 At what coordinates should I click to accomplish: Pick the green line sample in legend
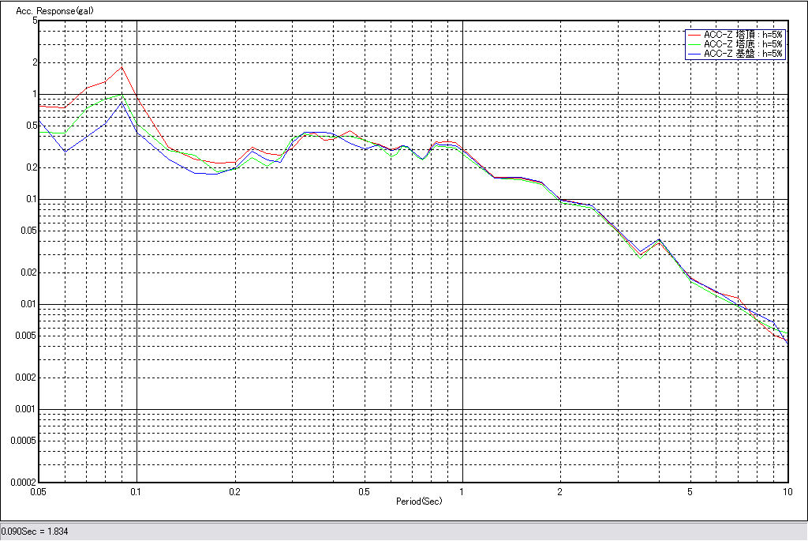[x=694, y=44]
